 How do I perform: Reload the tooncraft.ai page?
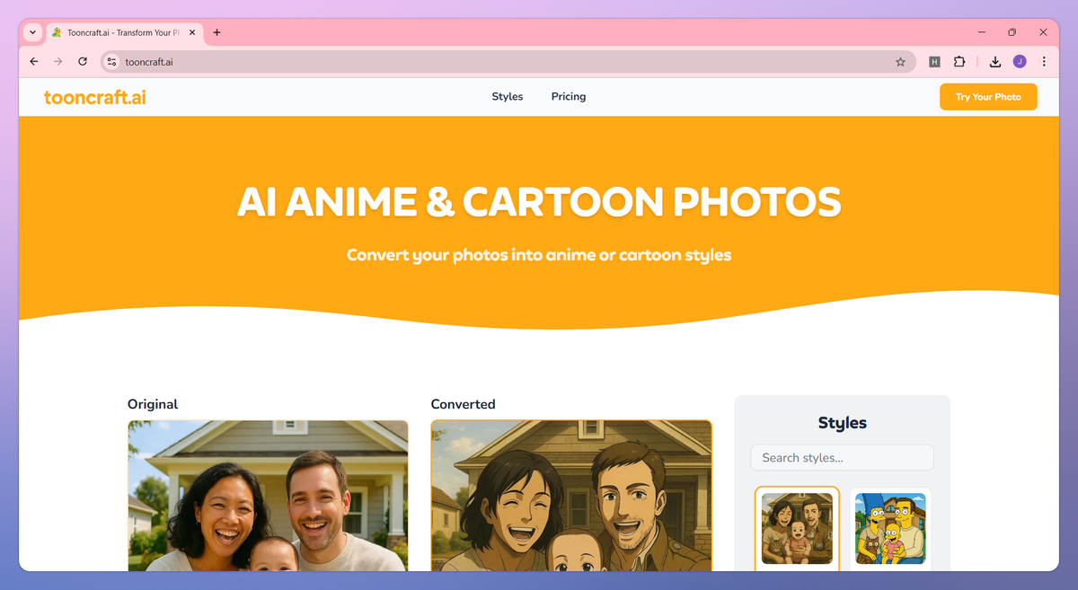point(83,62)
